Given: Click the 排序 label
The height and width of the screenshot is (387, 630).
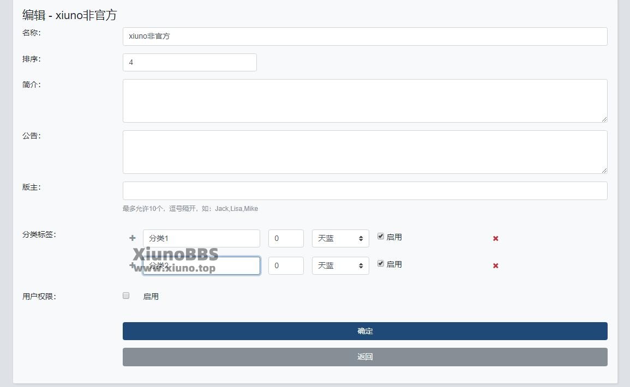Looking at the screenshot, I should click(31, 59).
